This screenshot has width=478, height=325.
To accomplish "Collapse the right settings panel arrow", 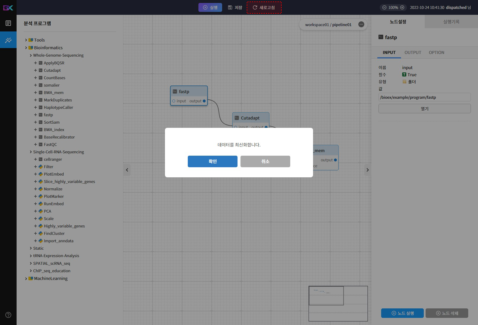I will [368, 170].
